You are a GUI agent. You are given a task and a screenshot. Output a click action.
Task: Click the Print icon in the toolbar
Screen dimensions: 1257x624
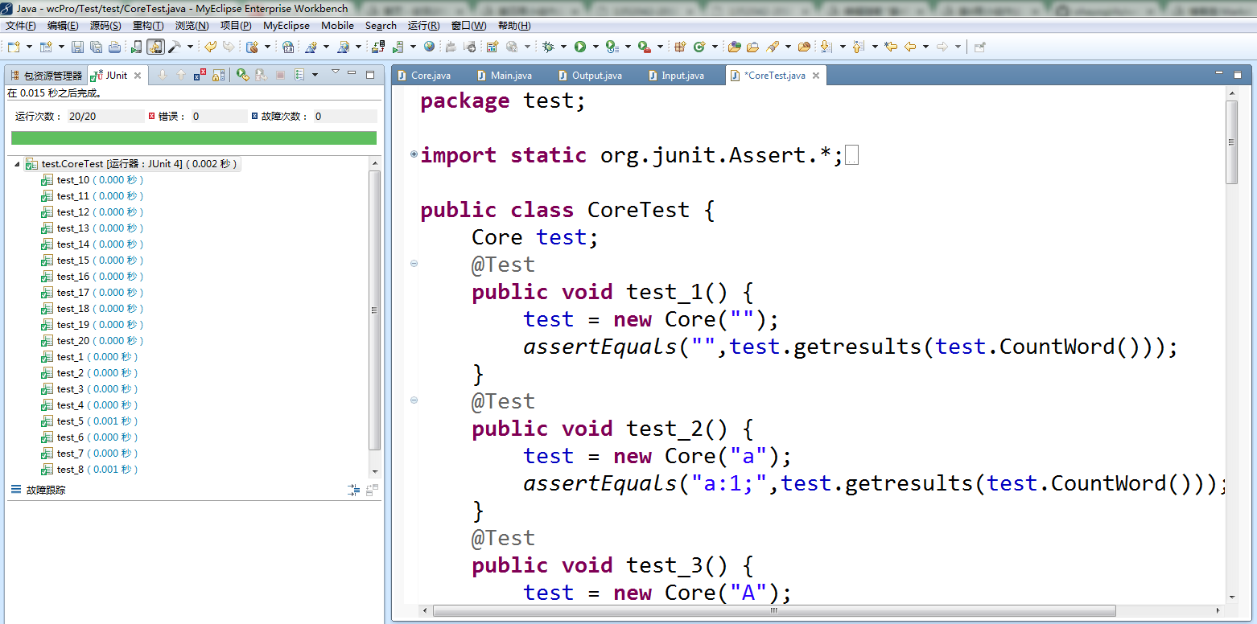click(114, 47)
